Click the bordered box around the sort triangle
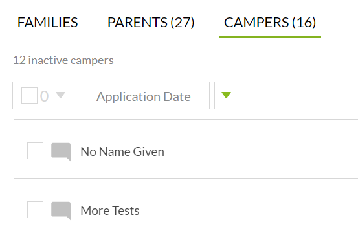This screenshot has width=358, height=235. point(225,95)
